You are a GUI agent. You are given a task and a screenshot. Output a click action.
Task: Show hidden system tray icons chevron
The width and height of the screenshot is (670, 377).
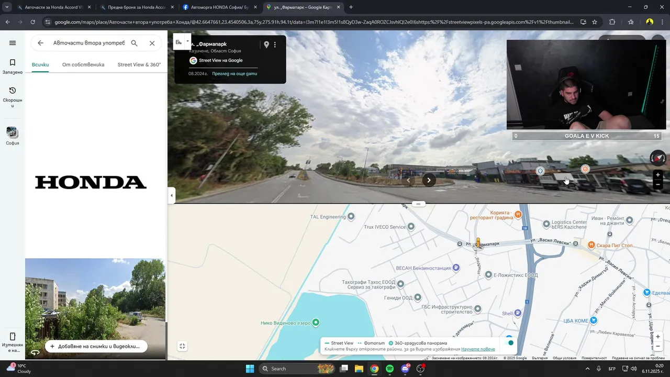587,369
